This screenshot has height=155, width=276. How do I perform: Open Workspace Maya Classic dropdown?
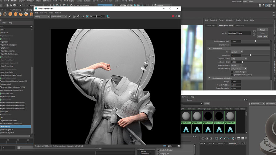click(x=257, y=2)
